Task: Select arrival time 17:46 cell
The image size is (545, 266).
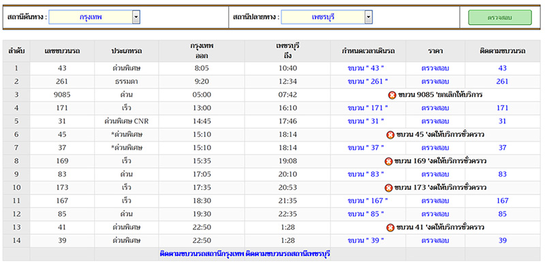Action: 287,121
